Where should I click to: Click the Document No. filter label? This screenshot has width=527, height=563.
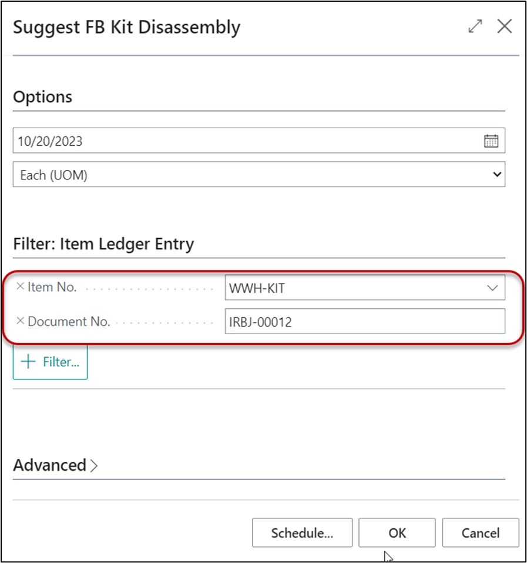coord(69,322)
